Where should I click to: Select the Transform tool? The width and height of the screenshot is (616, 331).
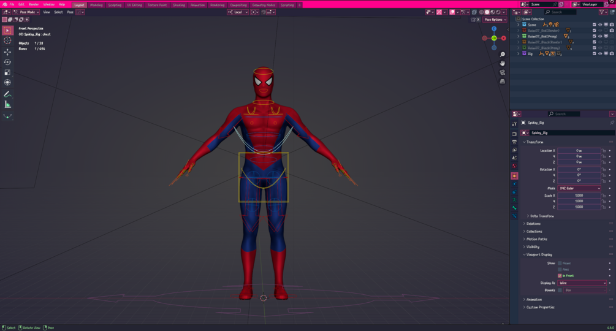[7, 83]
